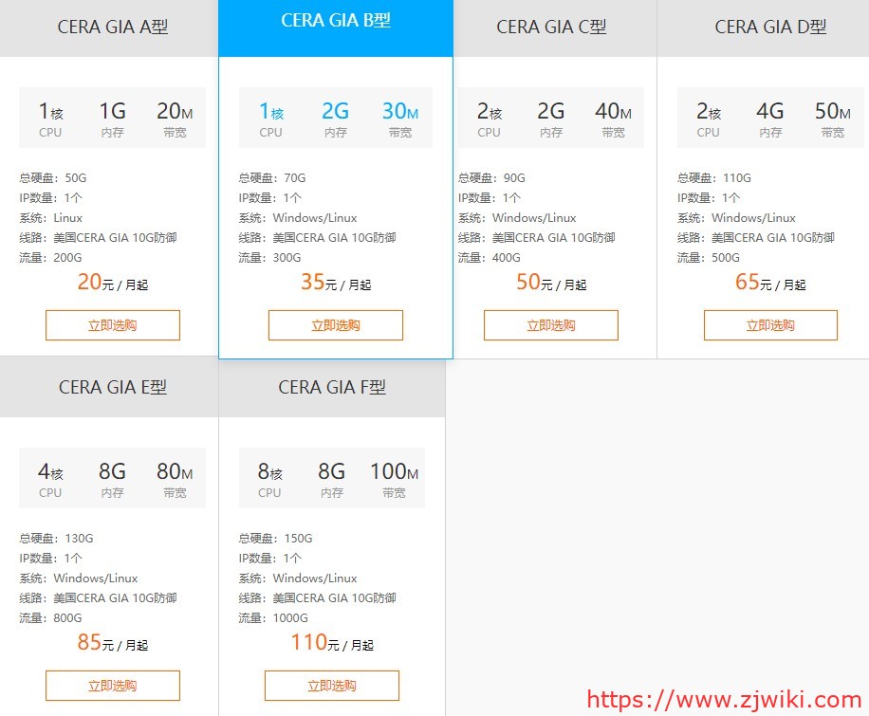Click the 20元/月起 price of plan A
Image resolution: width=869 pixels, height=716 pixels.
(x=112, y=281)
